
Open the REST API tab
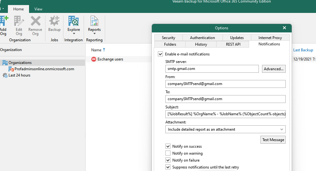click(x=233, y=44)
